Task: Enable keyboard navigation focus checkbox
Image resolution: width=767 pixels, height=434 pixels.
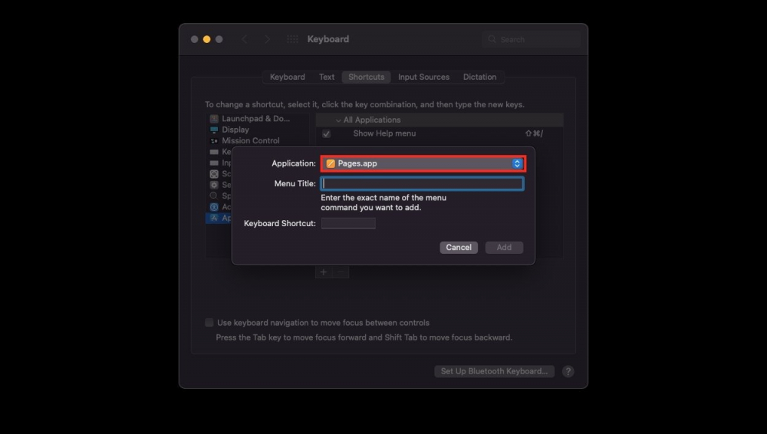Action: [x=209, y=323]
